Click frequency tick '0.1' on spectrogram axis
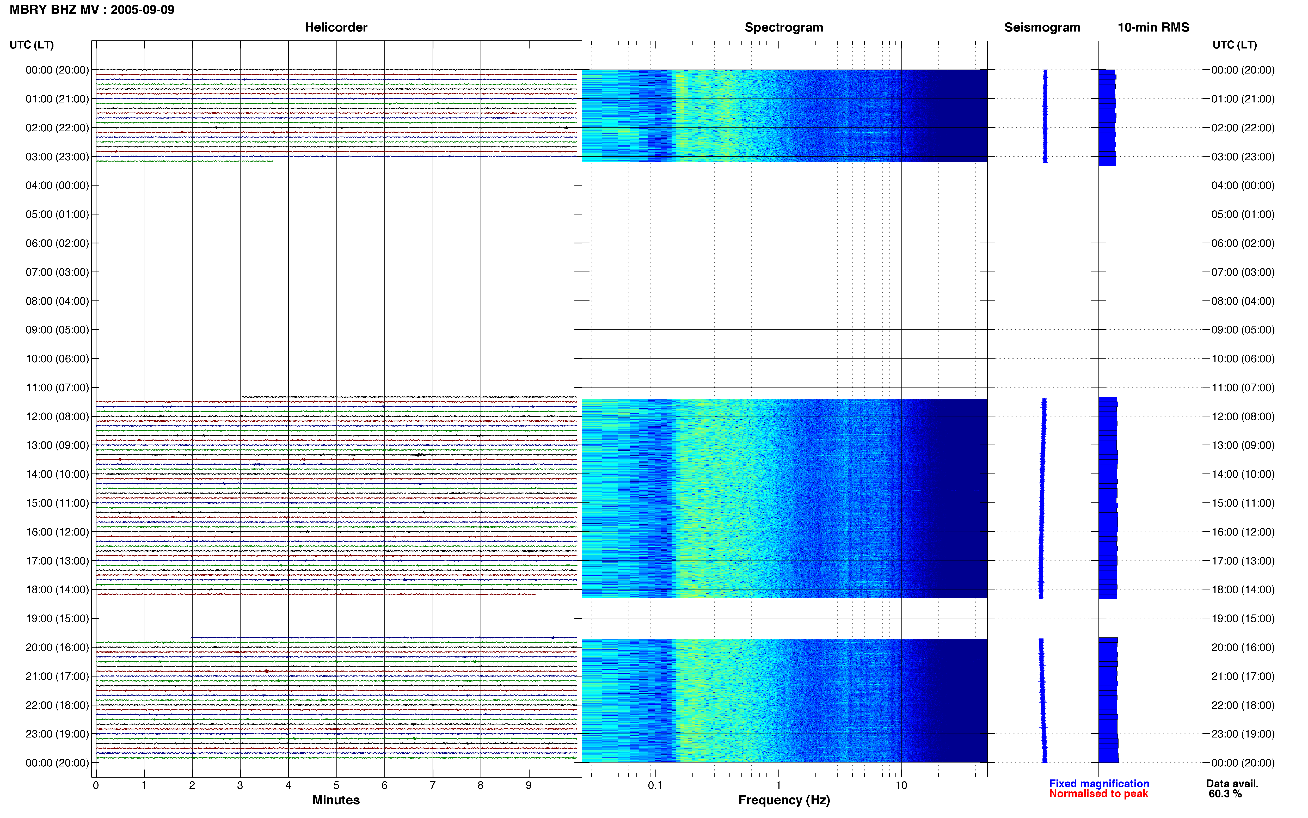The width and height of the screenshot is (1308, 818). coord(655,785)
